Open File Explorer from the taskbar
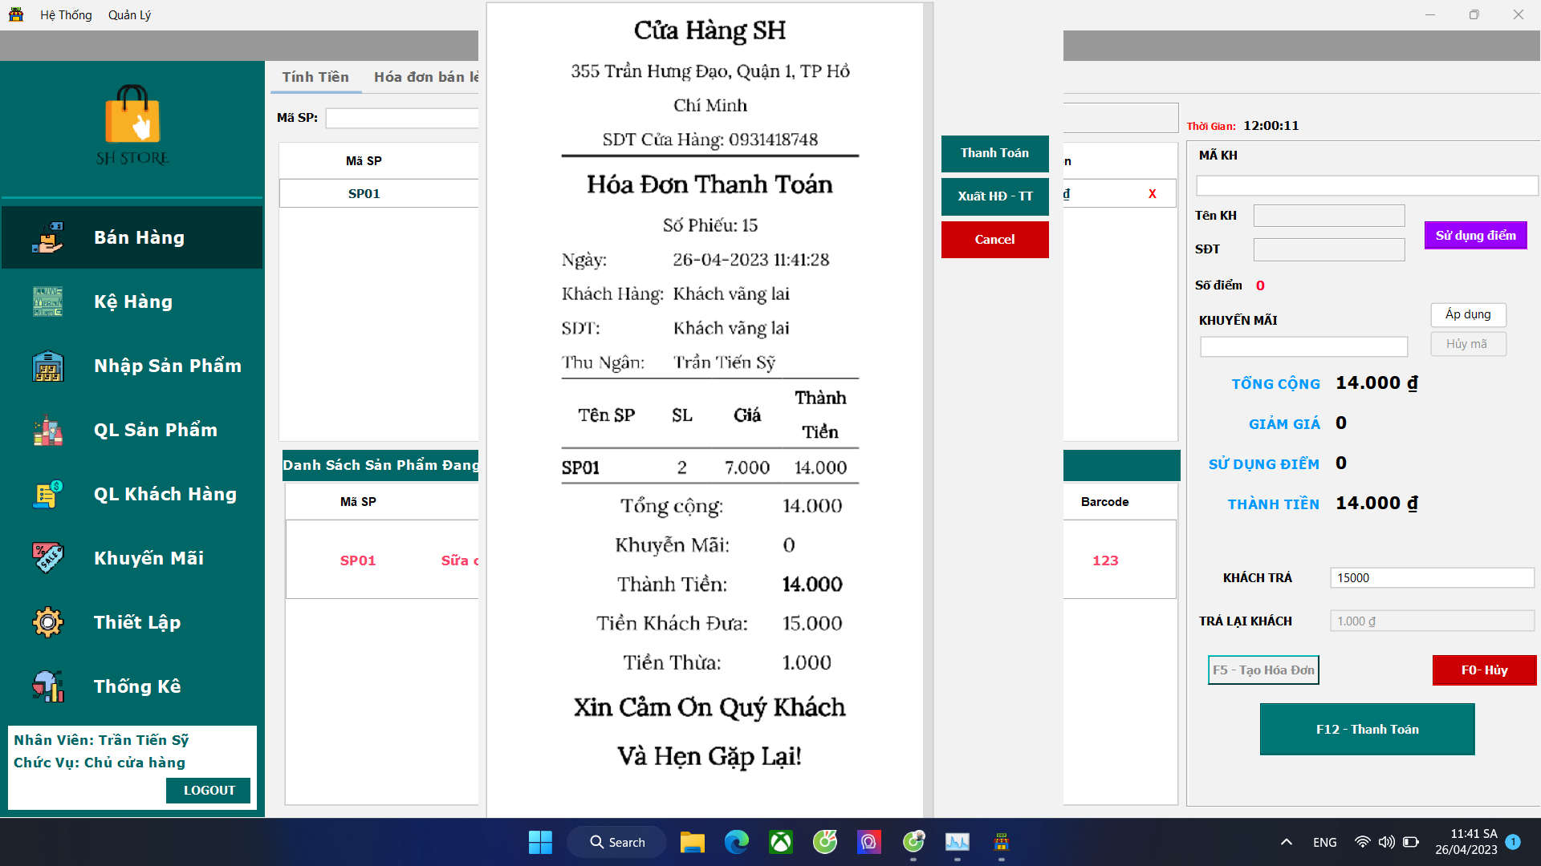 click(x=692, y=842)
